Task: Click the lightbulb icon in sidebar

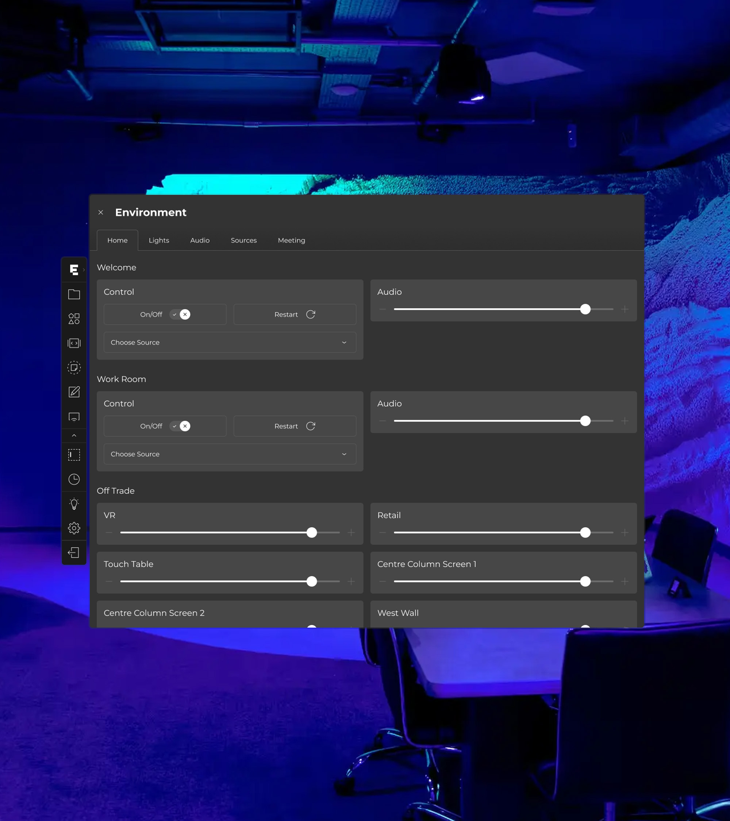Action: [x=74, y=504]
